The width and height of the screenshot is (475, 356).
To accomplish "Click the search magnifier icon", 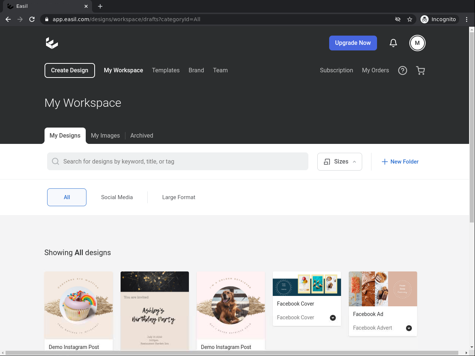I will (x=56, y=161).
